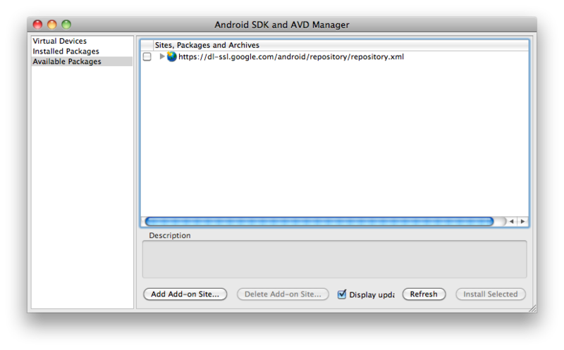Refresh the package list
564x350 pixels.
(x=424, y=294)
